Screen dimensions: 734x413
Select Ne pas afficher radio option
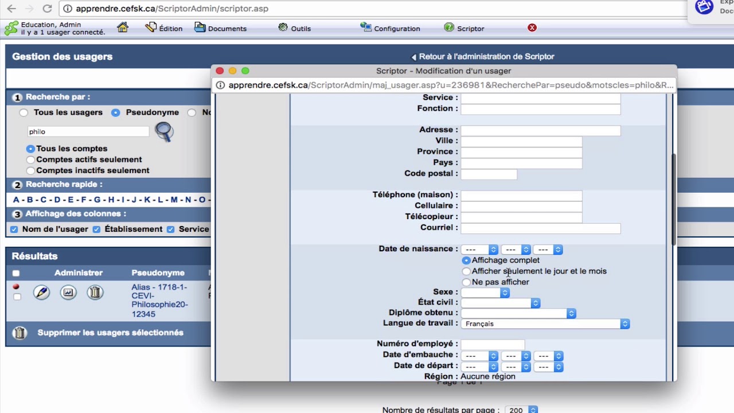coord(466,282)
